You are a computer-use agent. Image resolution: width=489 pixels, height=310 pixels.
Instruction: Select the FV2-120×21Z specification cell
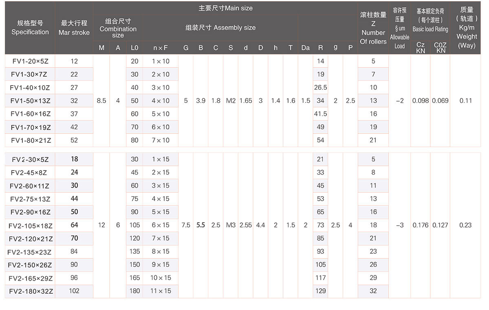pyautogui.click(x=30, y=238)
